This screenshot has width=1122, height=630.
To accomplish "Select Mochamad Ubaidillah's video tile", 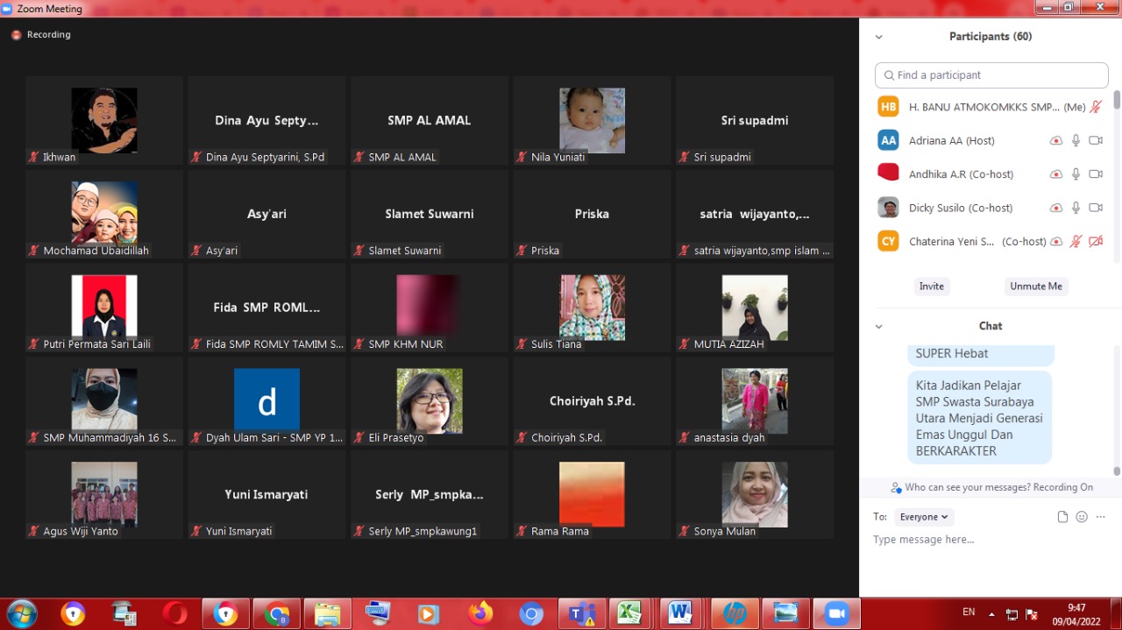I will [104, 214].
